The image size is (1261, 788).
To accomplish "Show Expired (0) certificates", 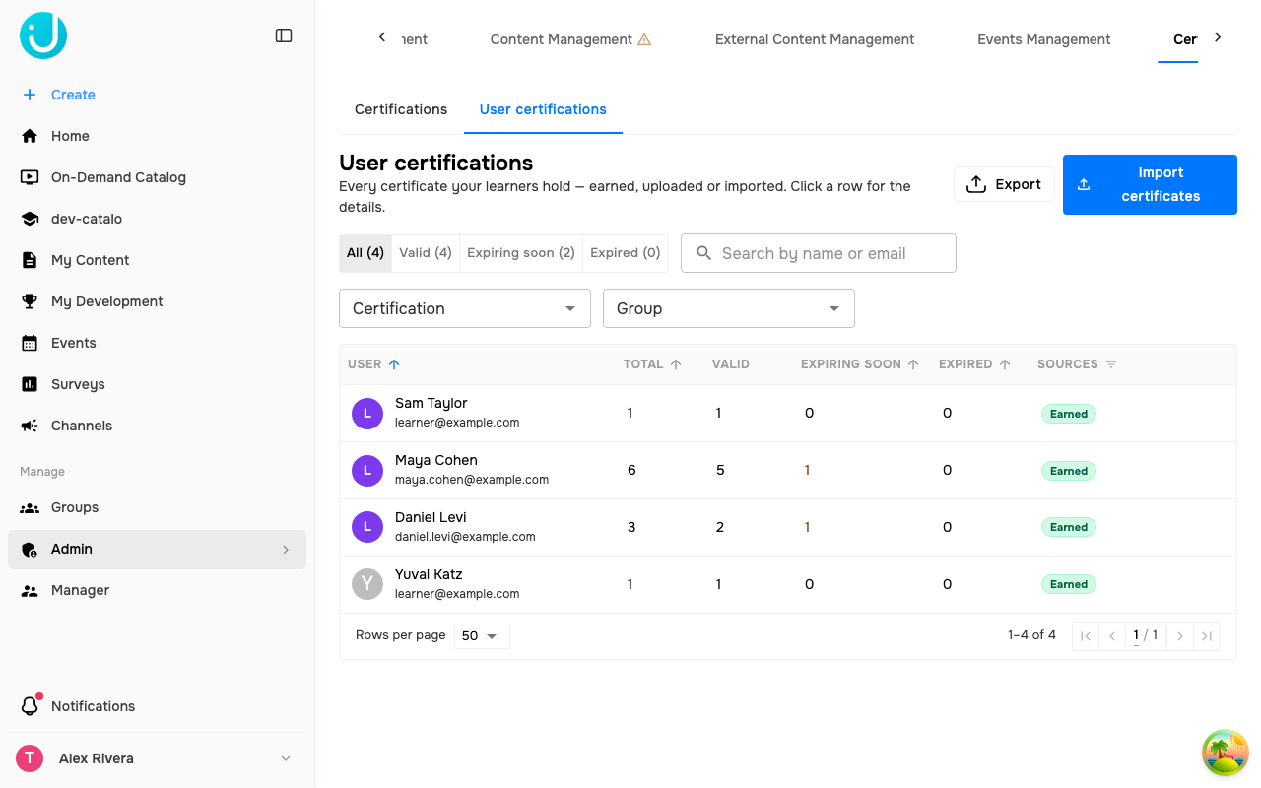I will coord(626,253).
